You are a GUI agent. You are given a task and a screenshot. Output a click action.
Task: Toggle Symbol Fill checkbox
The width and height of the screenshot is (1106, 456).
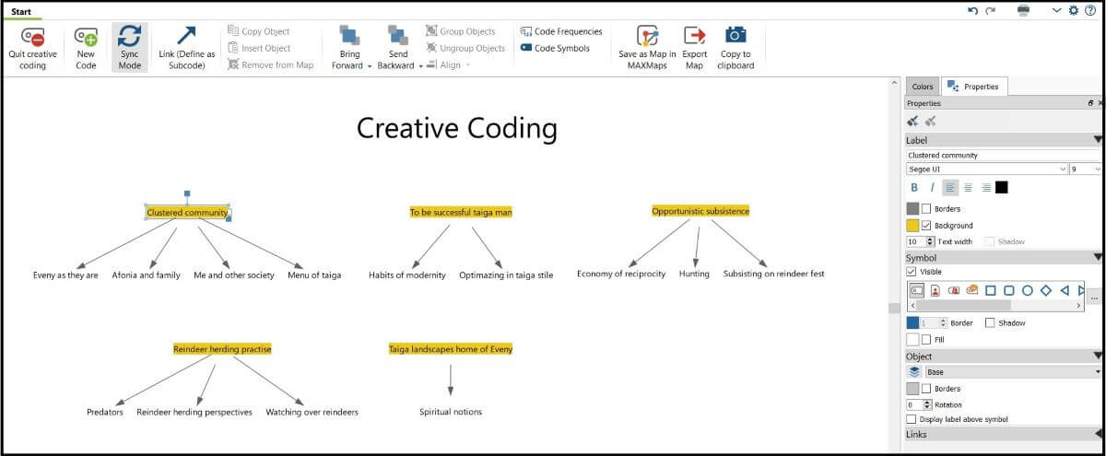coord(927,340)
